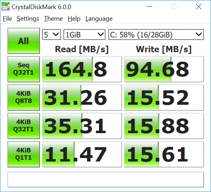
Task: Click the Read [MB/s] column header
Action: [82, 49]
